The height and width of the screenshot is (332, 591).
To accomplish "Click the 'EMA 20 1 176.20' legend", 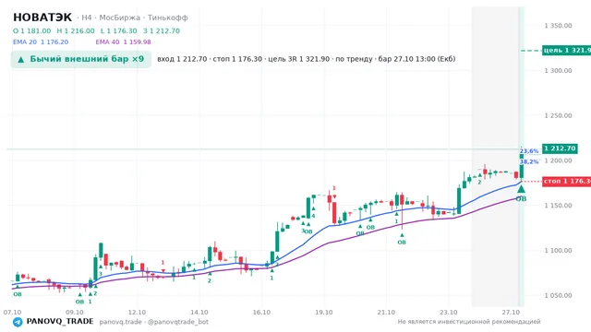I will 41,42.
